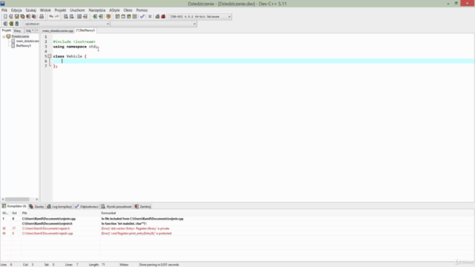This screenshot has width=475, height=267.
Task: Click the red Delete Profiling Information icon
Action: pyautogui.click(x=163, y=16)
